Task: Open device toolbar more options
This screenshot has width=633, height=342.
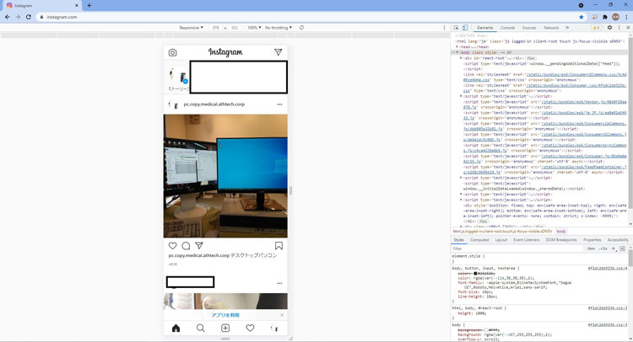Action: click(x=444, y=28)
